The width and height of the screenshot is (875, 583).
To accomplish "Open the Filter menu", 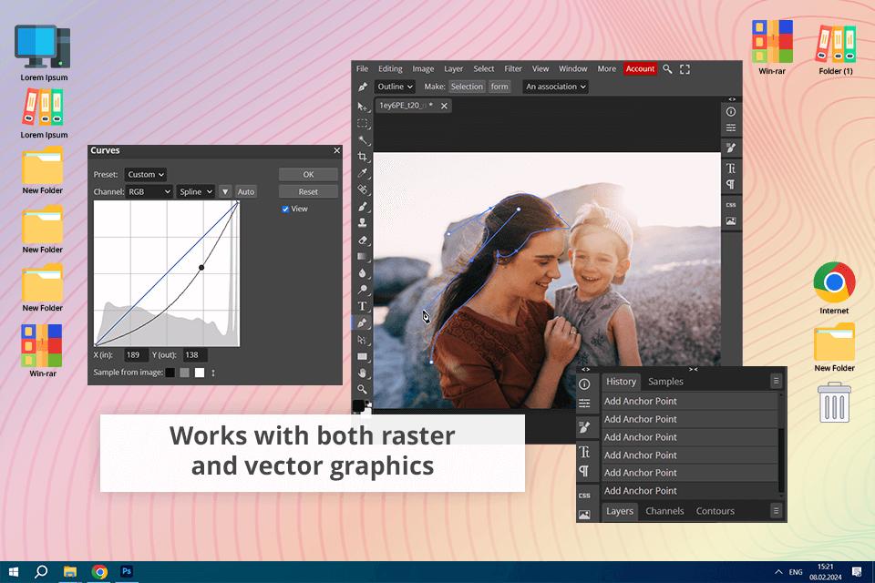I will pos(513,68).
